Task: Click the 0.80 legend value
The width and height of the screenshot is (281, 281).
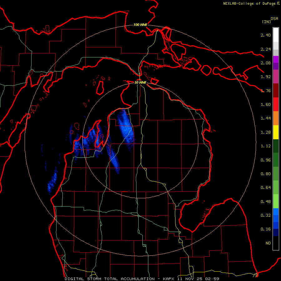Action: pos(266,174)
